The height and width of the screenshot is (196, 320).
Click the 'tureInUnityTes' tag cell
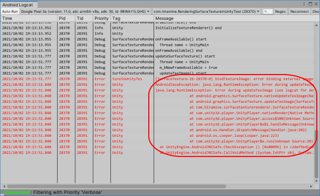pyautogui.click(x=127, y=79)
